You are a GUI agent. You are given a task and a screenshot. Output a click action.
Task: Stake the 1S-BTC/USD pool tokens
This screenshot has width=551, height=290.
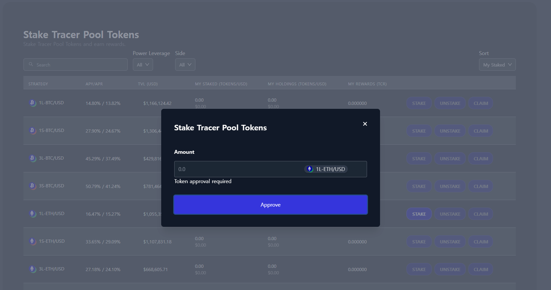(419, 131)
